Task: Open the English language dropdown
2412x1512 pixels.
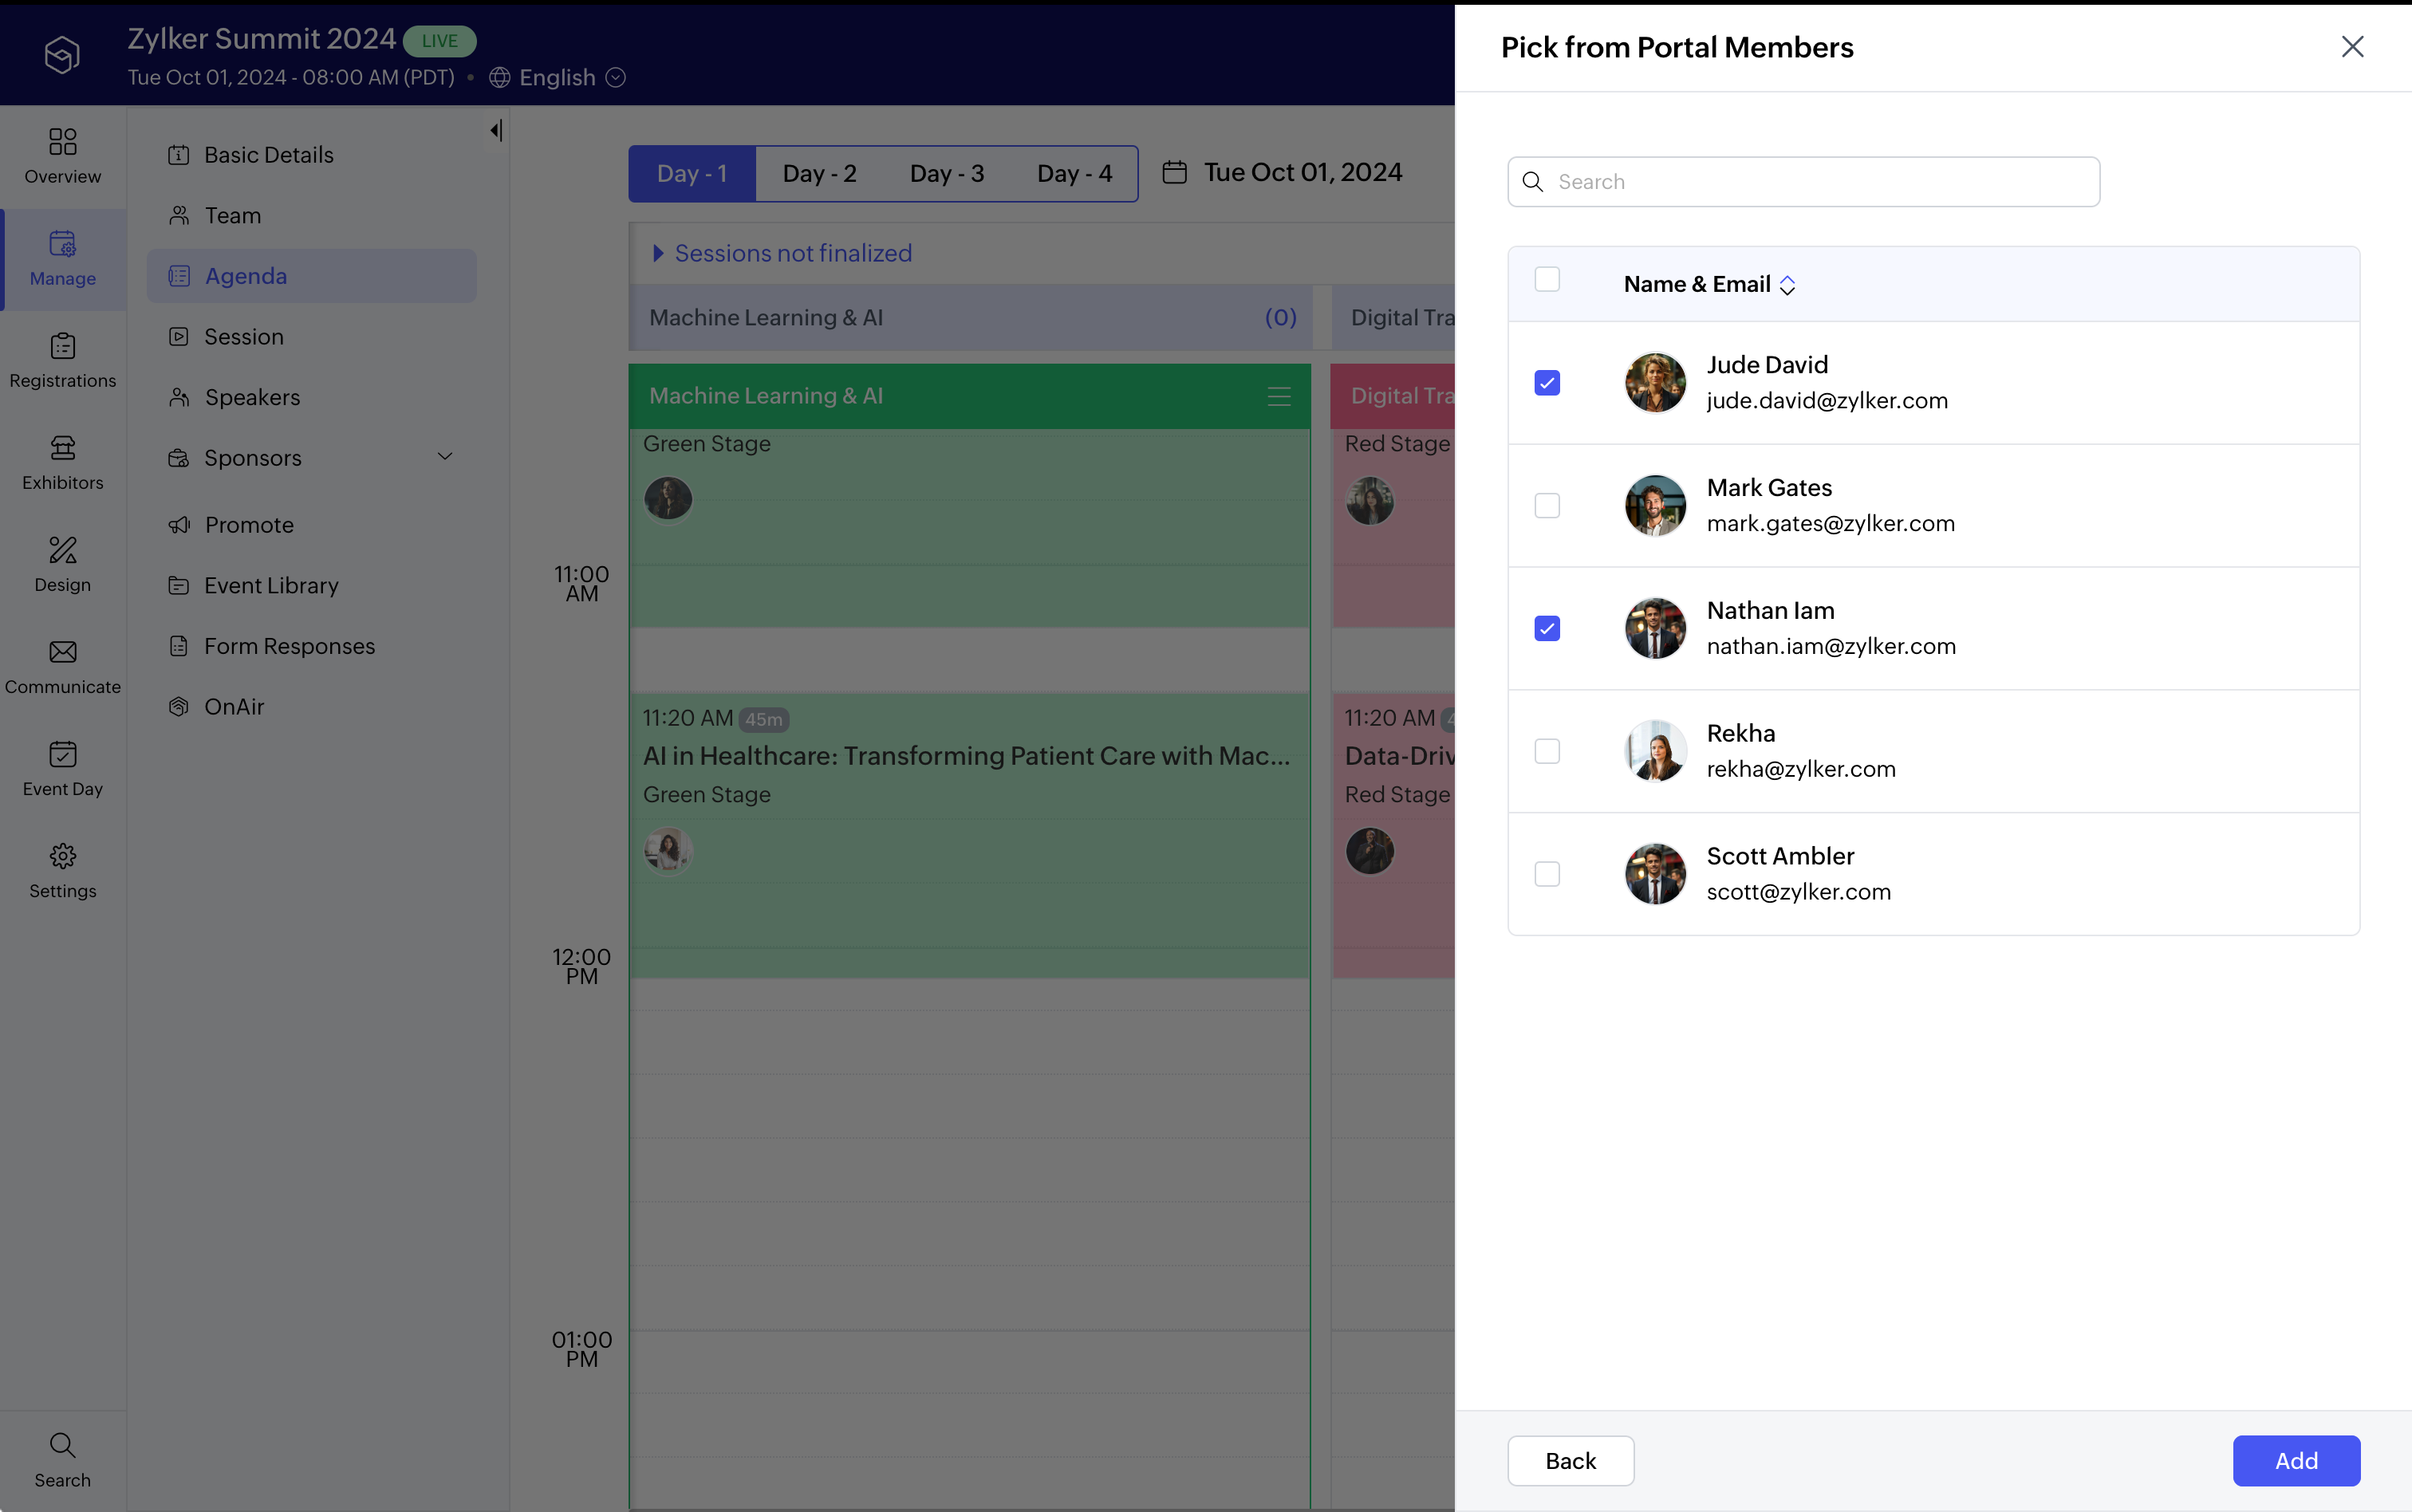Action: pos(616,77)
